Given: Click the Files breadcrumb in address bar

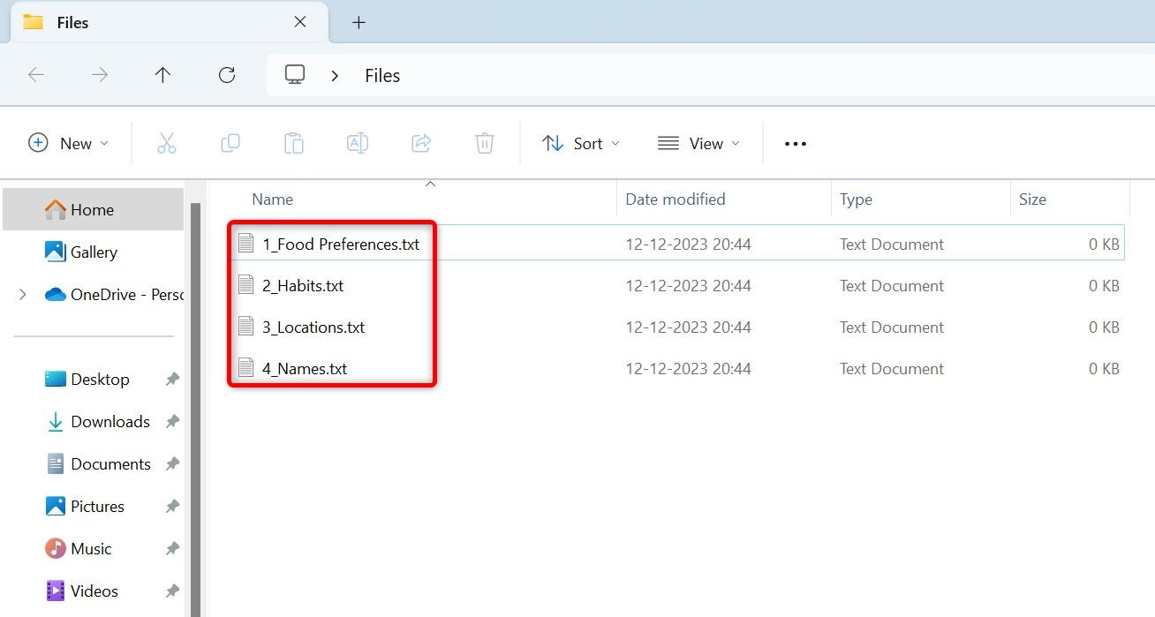Looking at the screenshot, I should (x=382, y=76).
